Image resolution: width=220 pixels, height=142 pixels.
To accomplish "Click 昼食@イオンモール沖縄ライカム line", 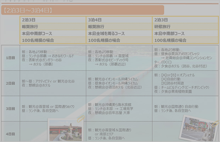I will (113, 83).
